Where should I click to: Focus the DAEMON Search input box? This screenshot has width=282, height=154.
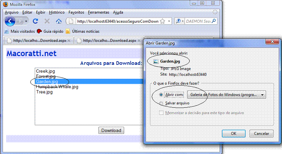198,21
